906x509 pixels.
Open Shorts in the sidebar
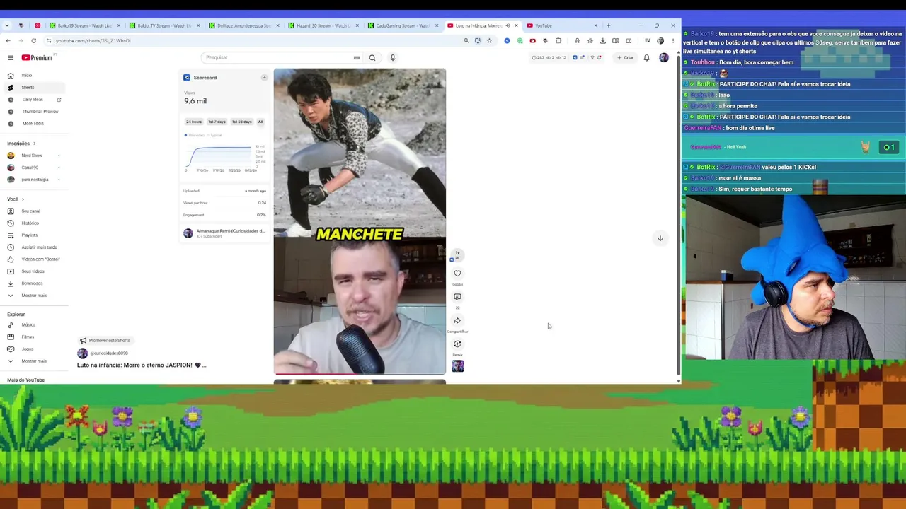tap(34, 88)
